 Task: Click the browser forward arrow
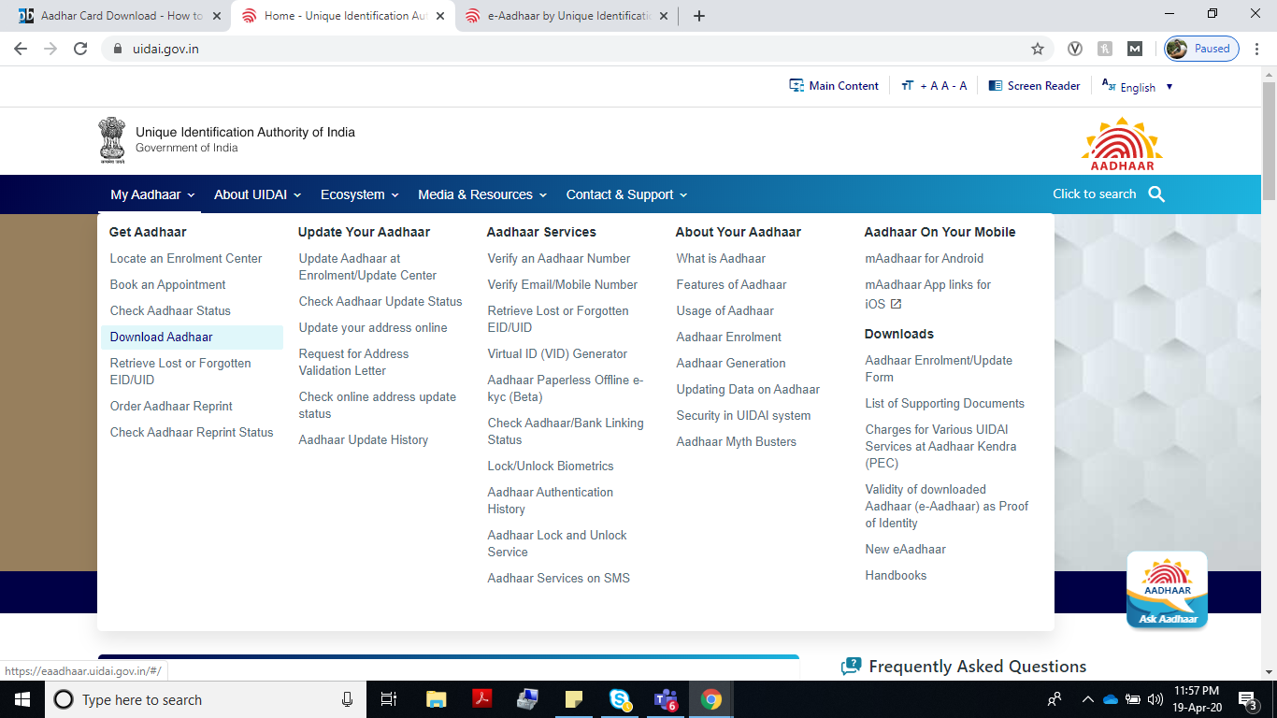50,49
